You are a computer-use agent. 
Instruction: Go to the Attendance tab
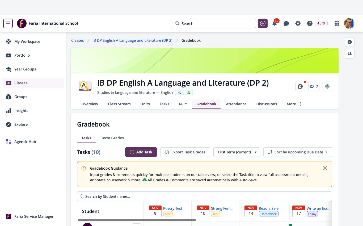236,104
